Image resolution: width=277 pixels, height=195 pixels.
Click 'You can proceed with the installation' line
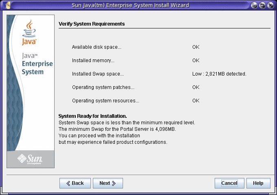click(99, 136)
